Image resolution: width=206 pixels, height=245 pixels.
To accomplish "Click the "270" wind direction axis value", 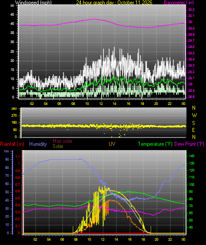I will click(x=14, y=116).
